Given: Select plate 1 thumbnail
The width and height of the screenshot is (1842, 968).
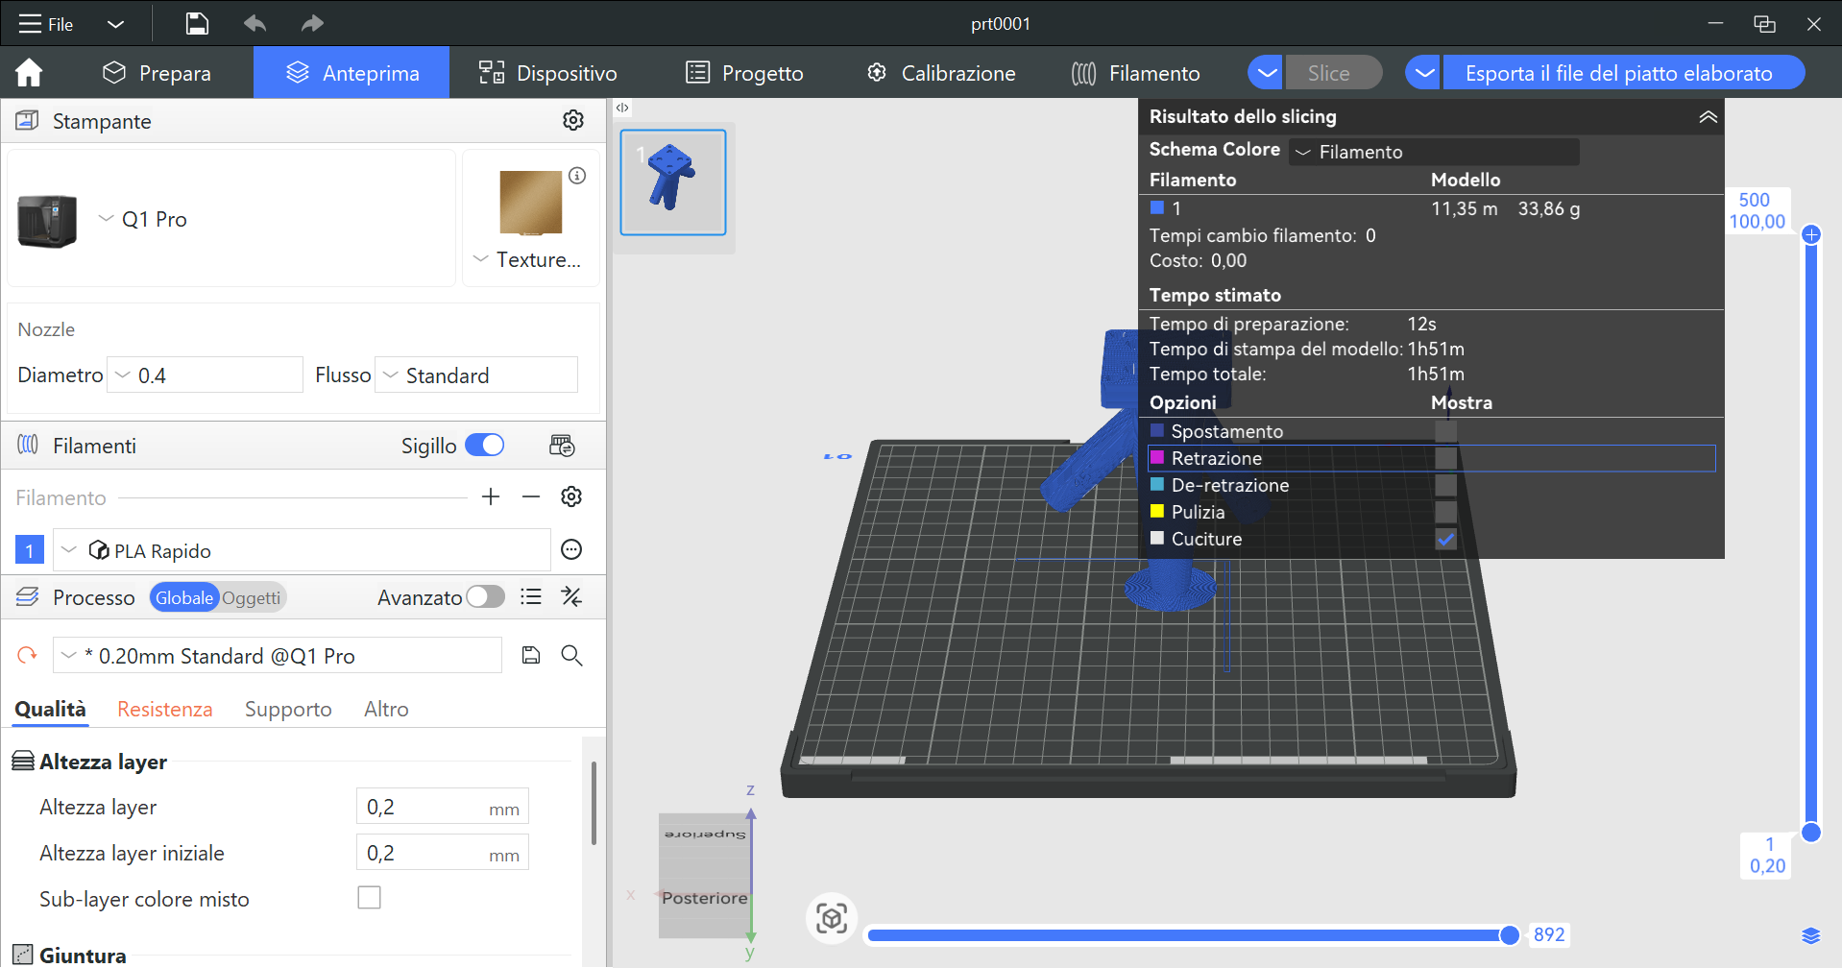Looking at the screenshot, I should click(x=673, y=182).
